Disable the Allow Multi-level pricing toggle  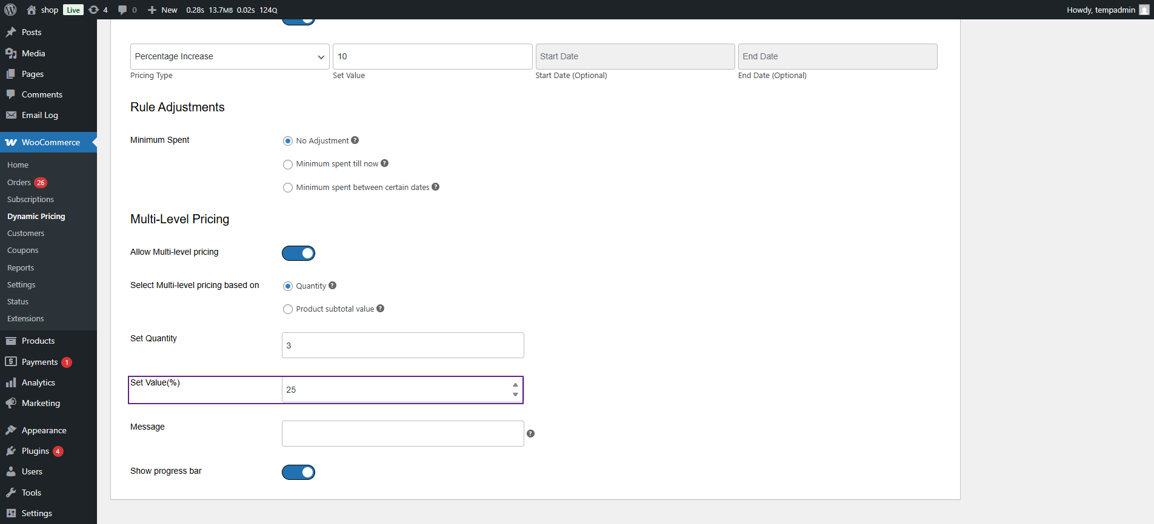pos(298,253)
